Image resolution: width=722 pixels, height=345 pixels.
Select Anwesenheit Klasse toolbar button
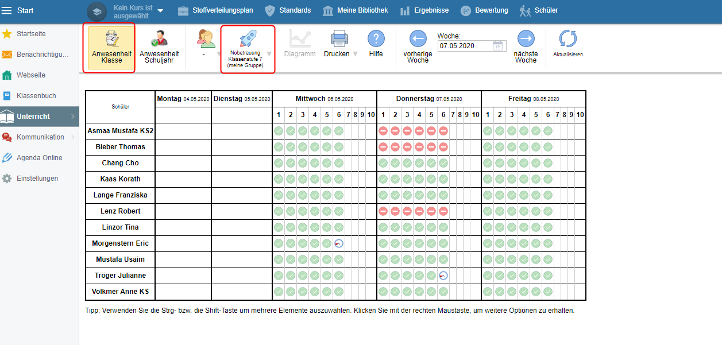111,49
